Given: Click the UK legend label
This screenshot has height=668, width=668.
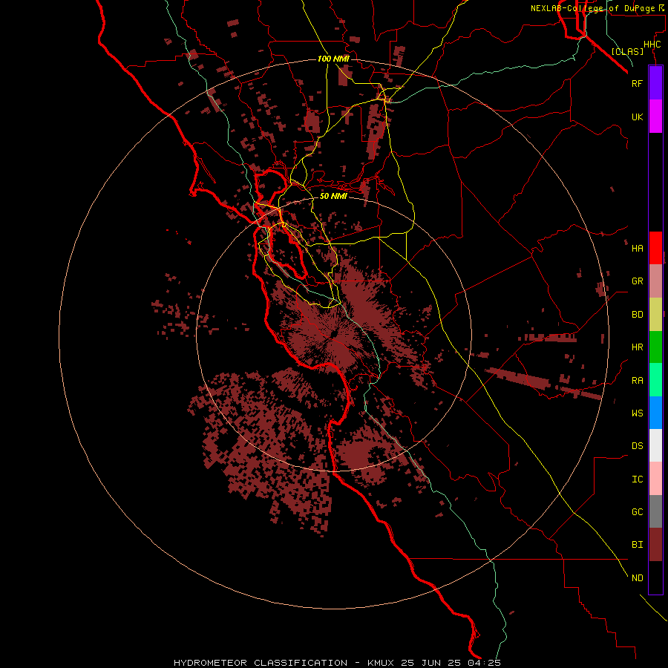Looking at the screenshot, I should [x=638, y=117].
